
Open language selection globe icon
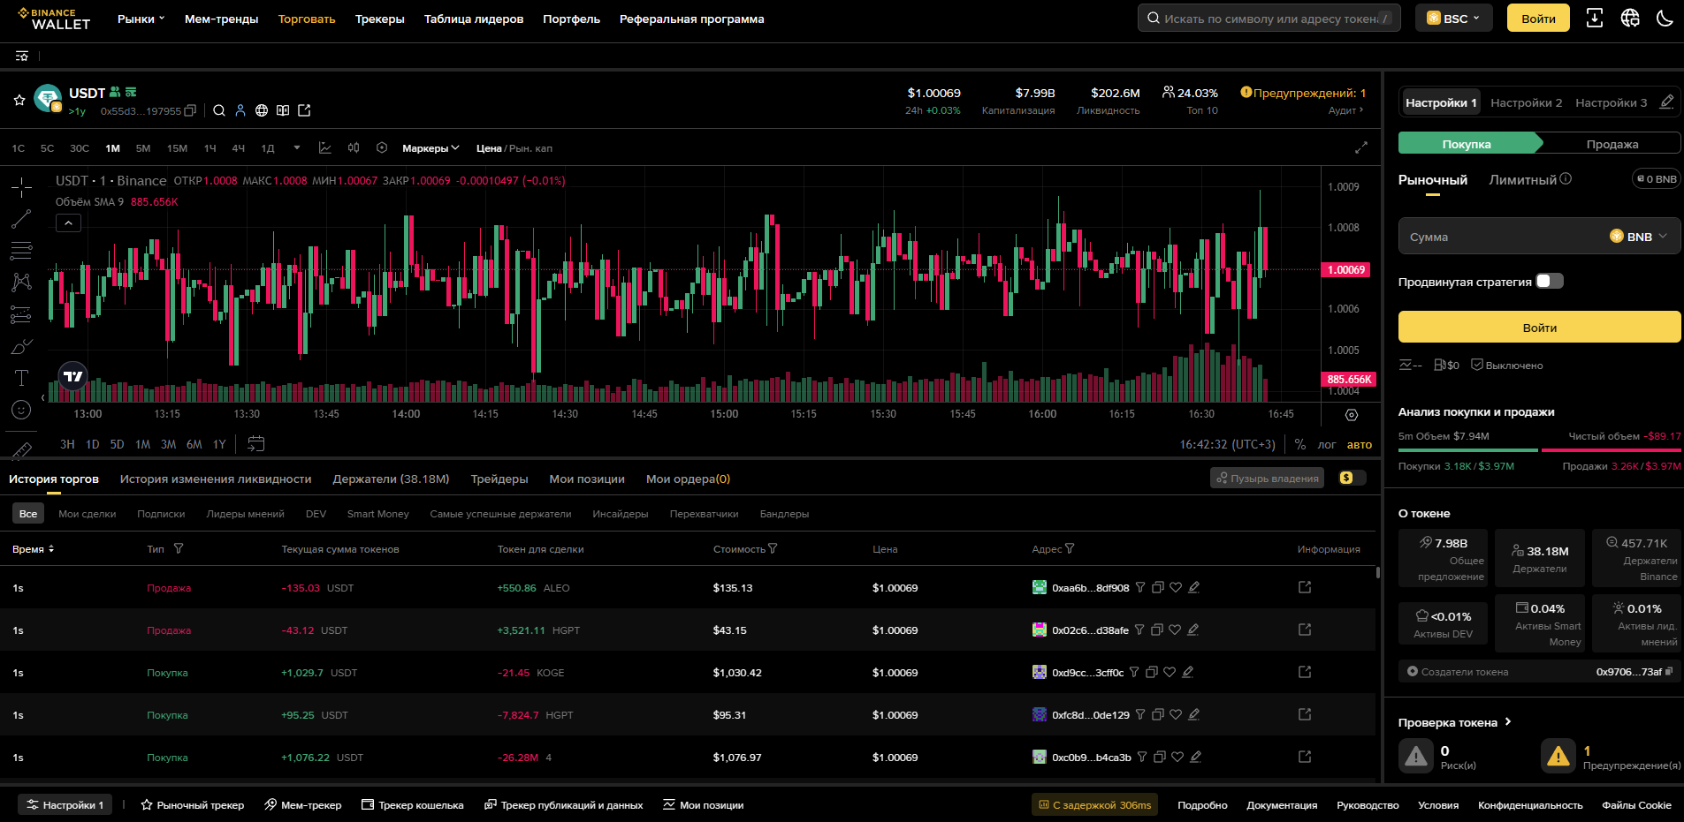[1630, 19]
